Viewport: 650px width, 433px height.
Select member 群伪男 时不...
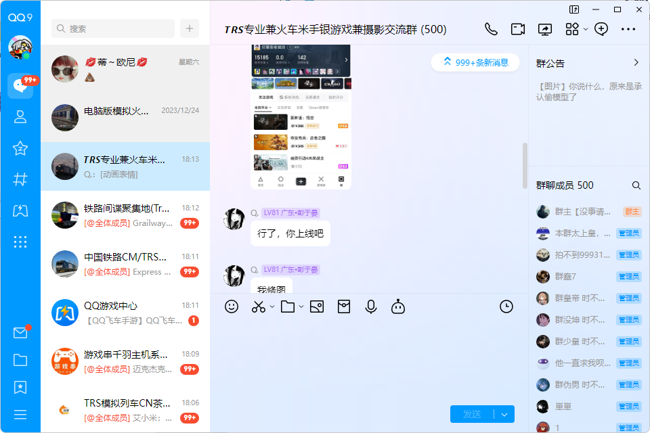[588, 384]
